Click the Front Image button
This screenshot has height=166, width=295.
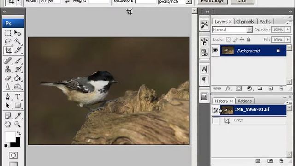coord(212,1)
